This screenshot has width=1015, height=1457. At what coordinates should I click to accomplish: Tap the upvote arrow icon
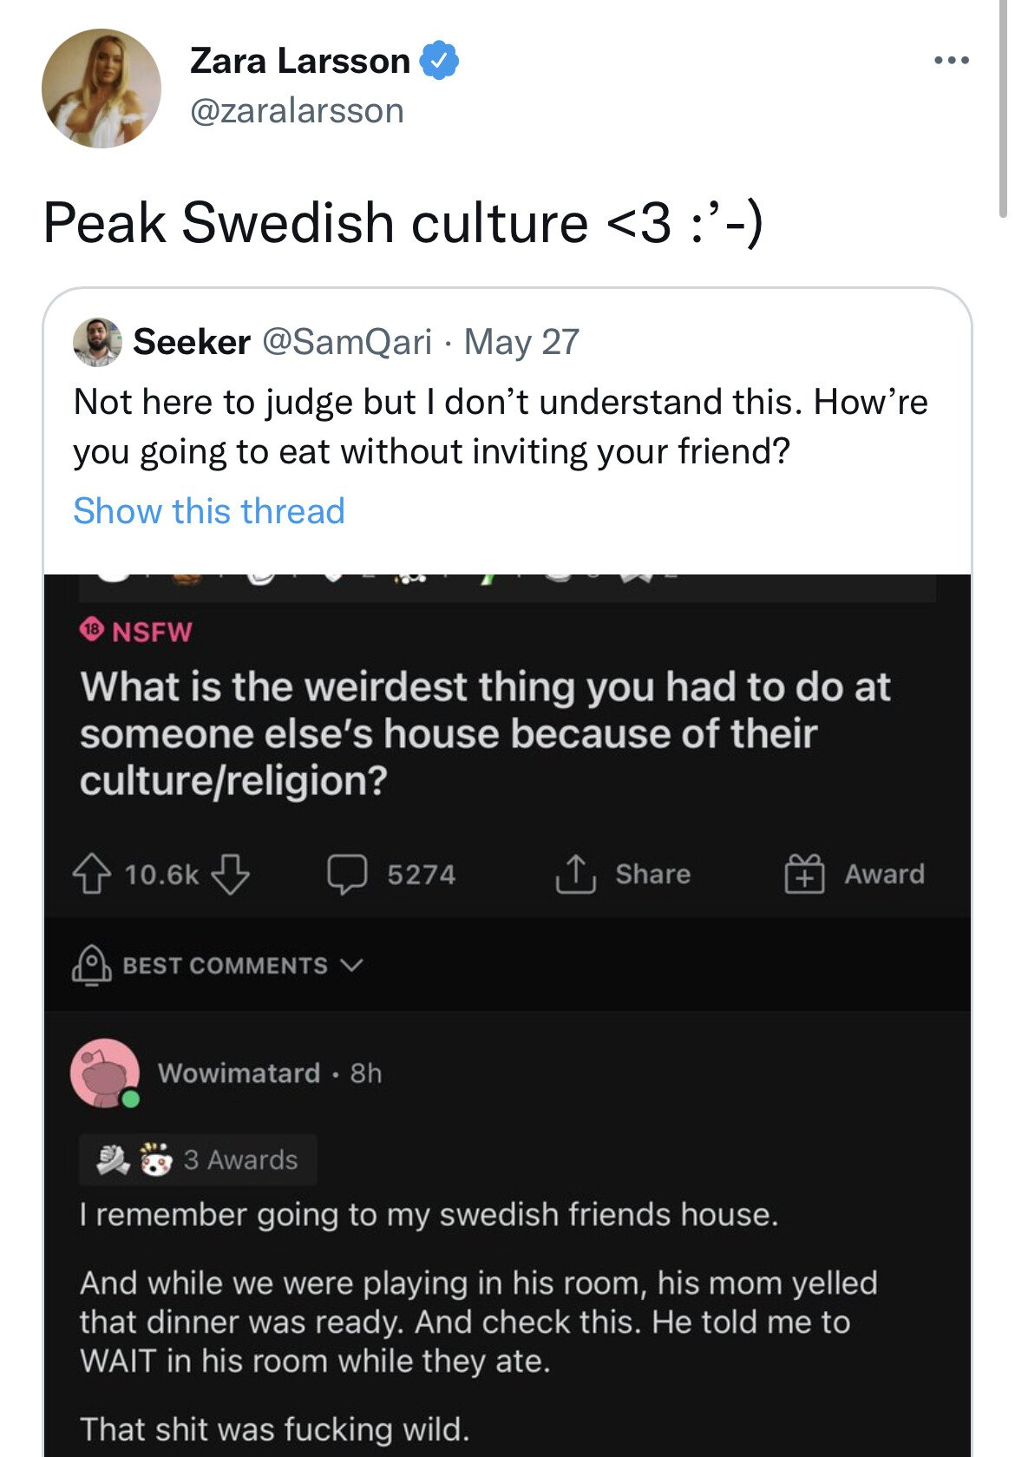pyautogui.click(x=92, y=874)
